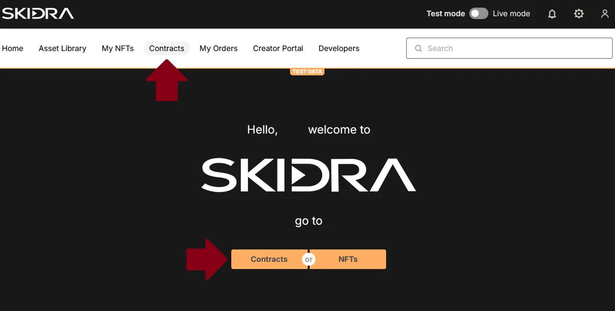Open settings via the gear icon

[x=579, y=14]
